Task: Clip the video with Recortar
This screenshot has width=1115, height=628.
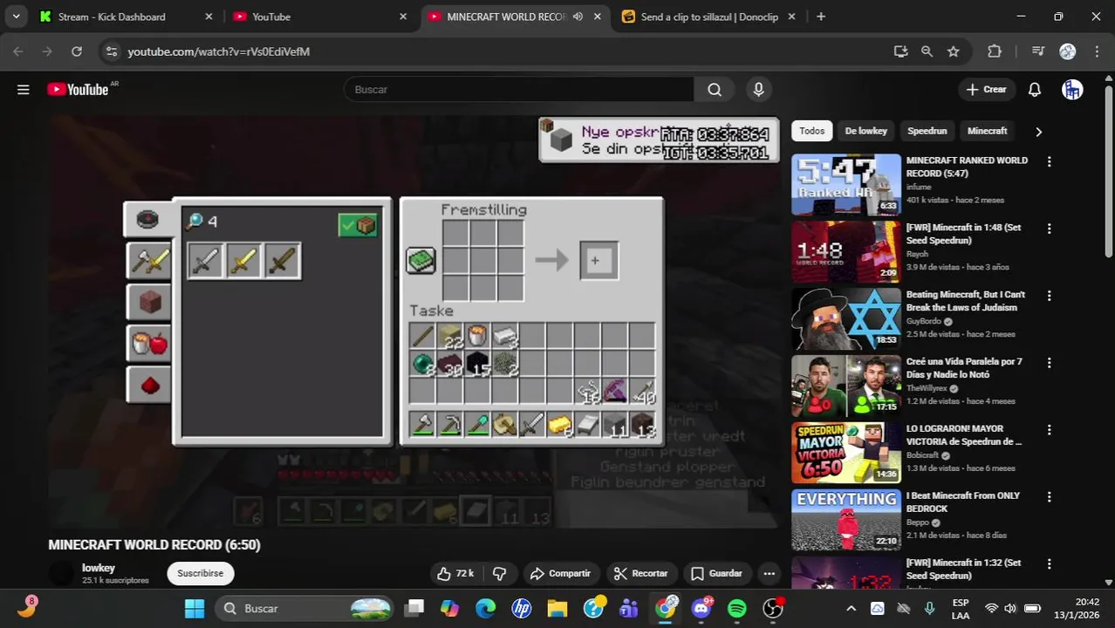Action: coord(641,573)
